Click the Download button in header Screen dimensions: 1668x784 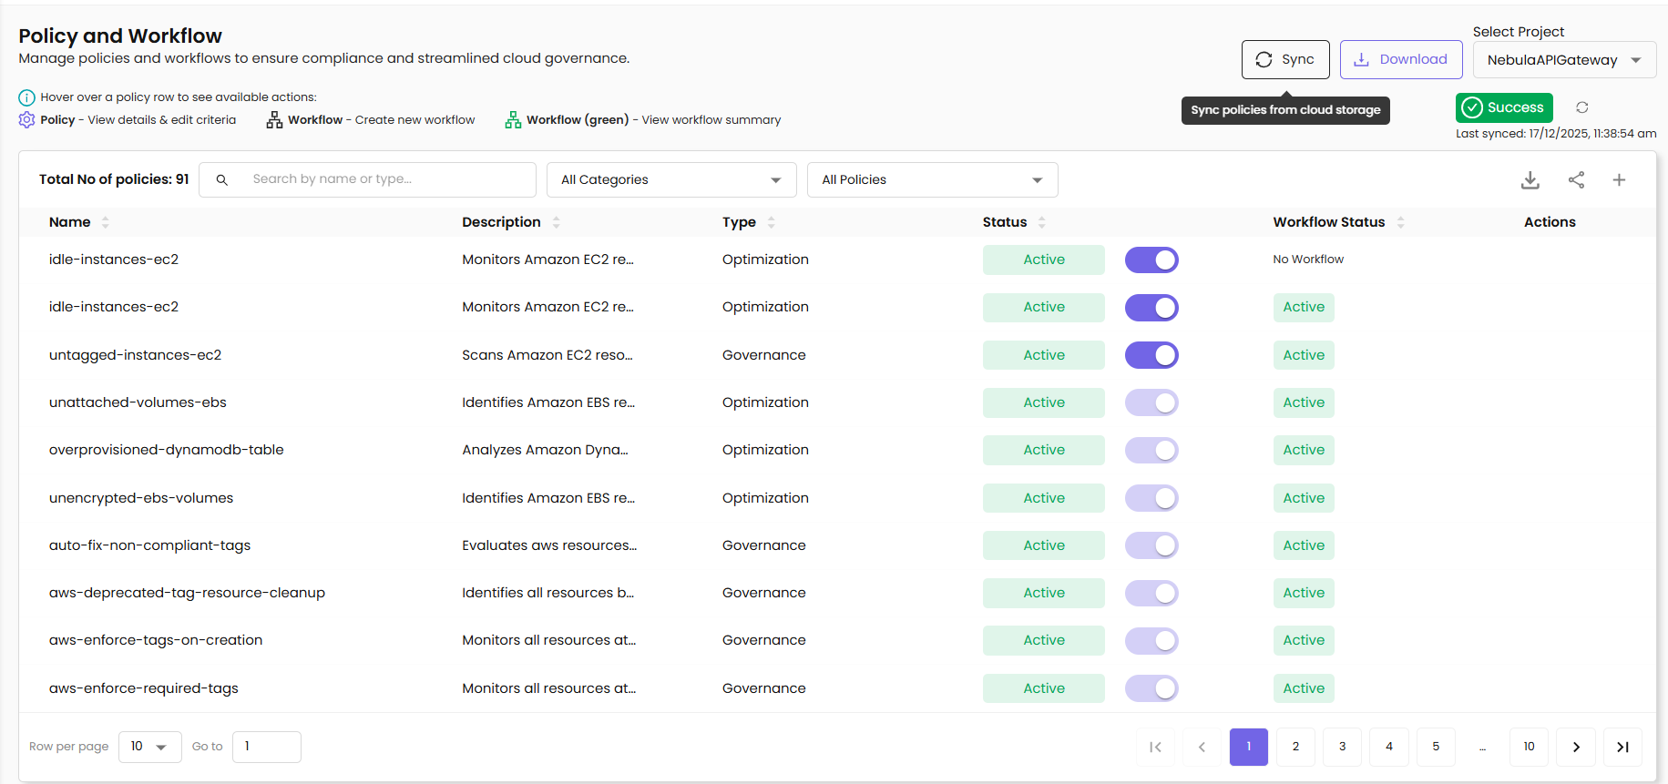click(1400, 59)
